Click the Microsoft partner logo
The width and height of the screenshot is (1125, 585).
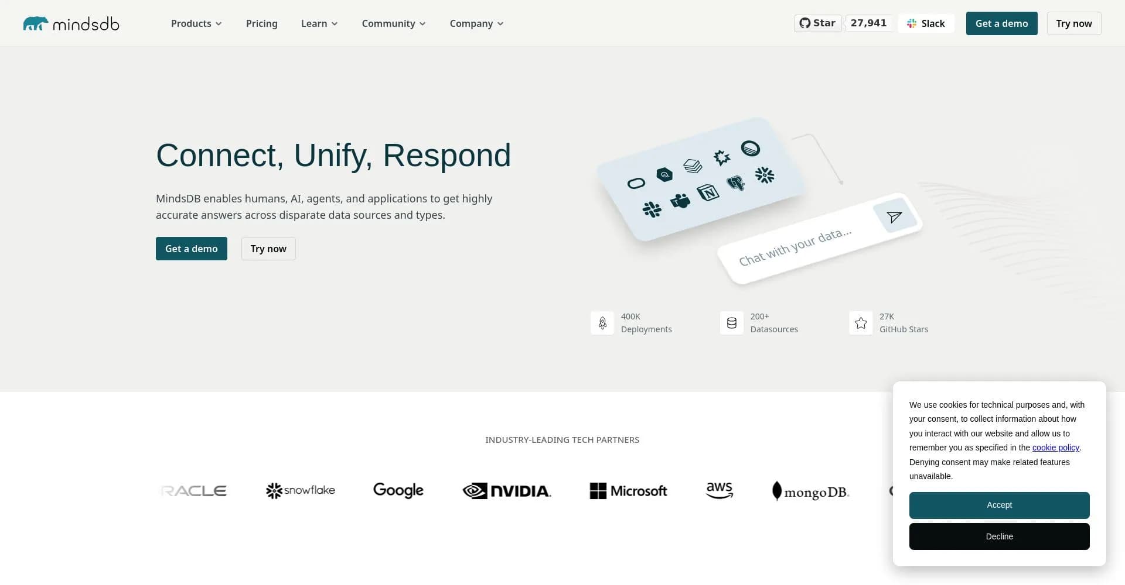[628, 491]
